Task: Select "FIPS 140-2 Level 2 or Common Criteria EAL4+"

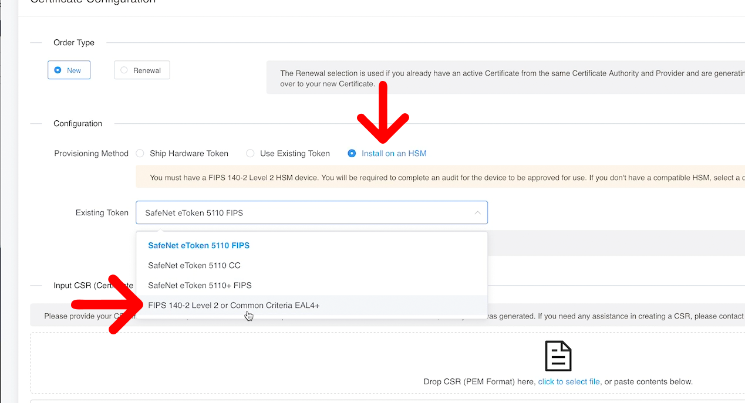Action: [x=233, y=305]
